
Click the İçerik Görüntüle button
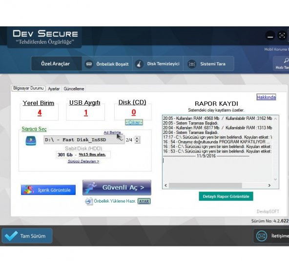48,190
